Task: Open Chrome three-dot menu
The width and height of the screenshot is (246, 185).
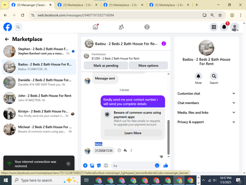Action: [x=241, y=15]
